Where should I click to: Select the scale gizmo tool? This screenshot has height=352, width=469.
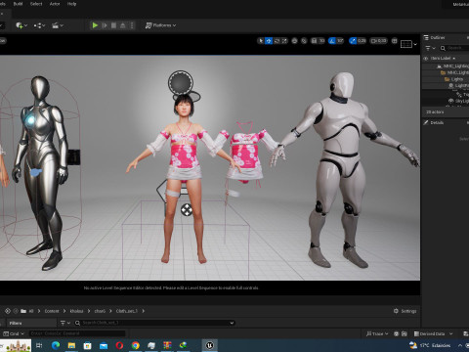[284, 41]
